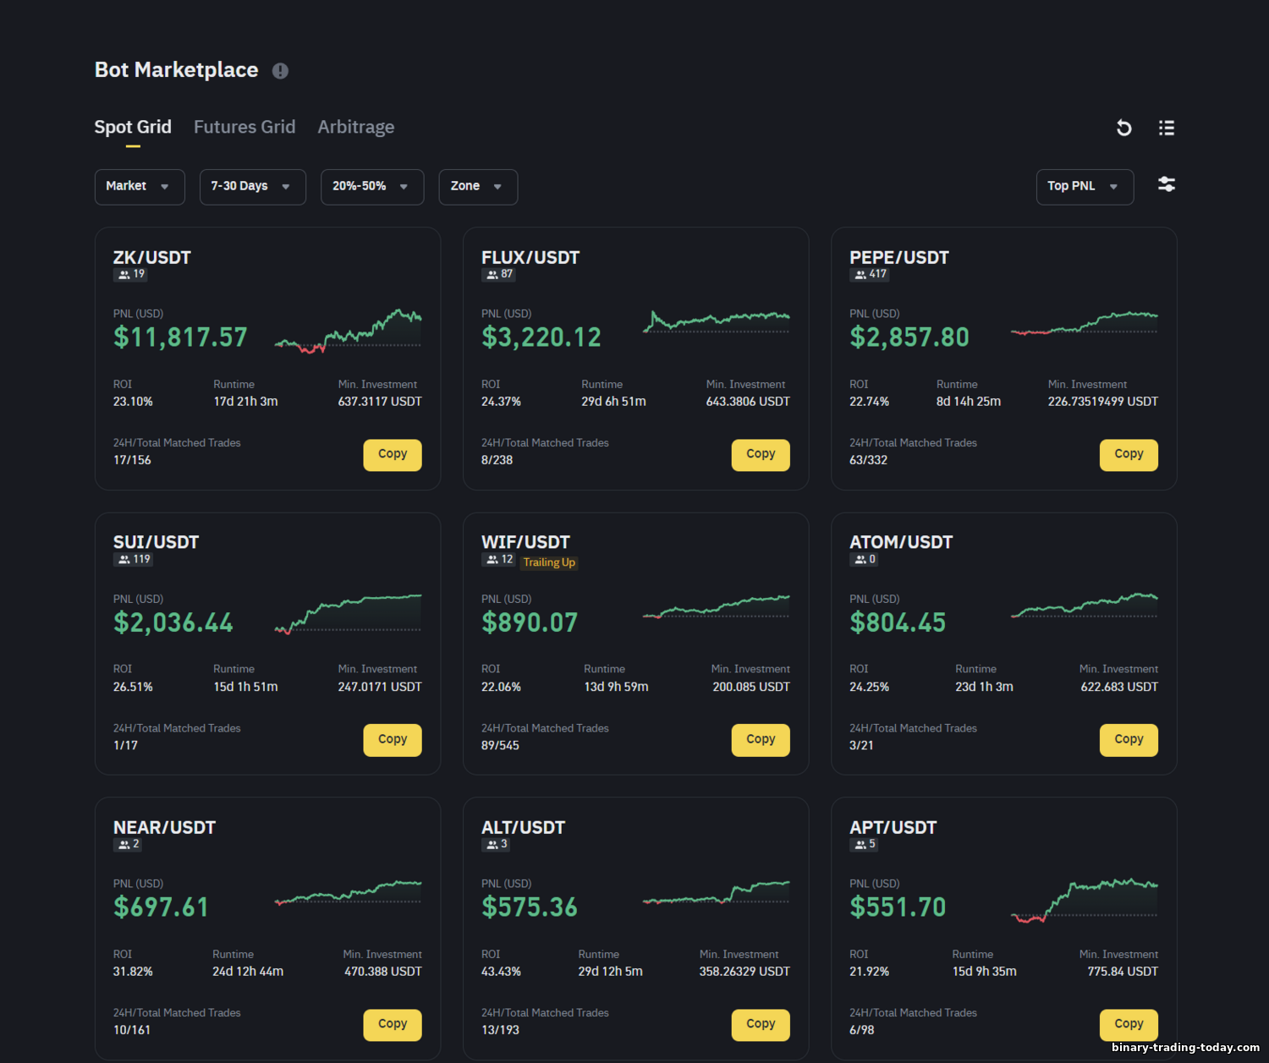
Task: Click the ATOM/USDT PNL chart
Action: (1084, 606)
